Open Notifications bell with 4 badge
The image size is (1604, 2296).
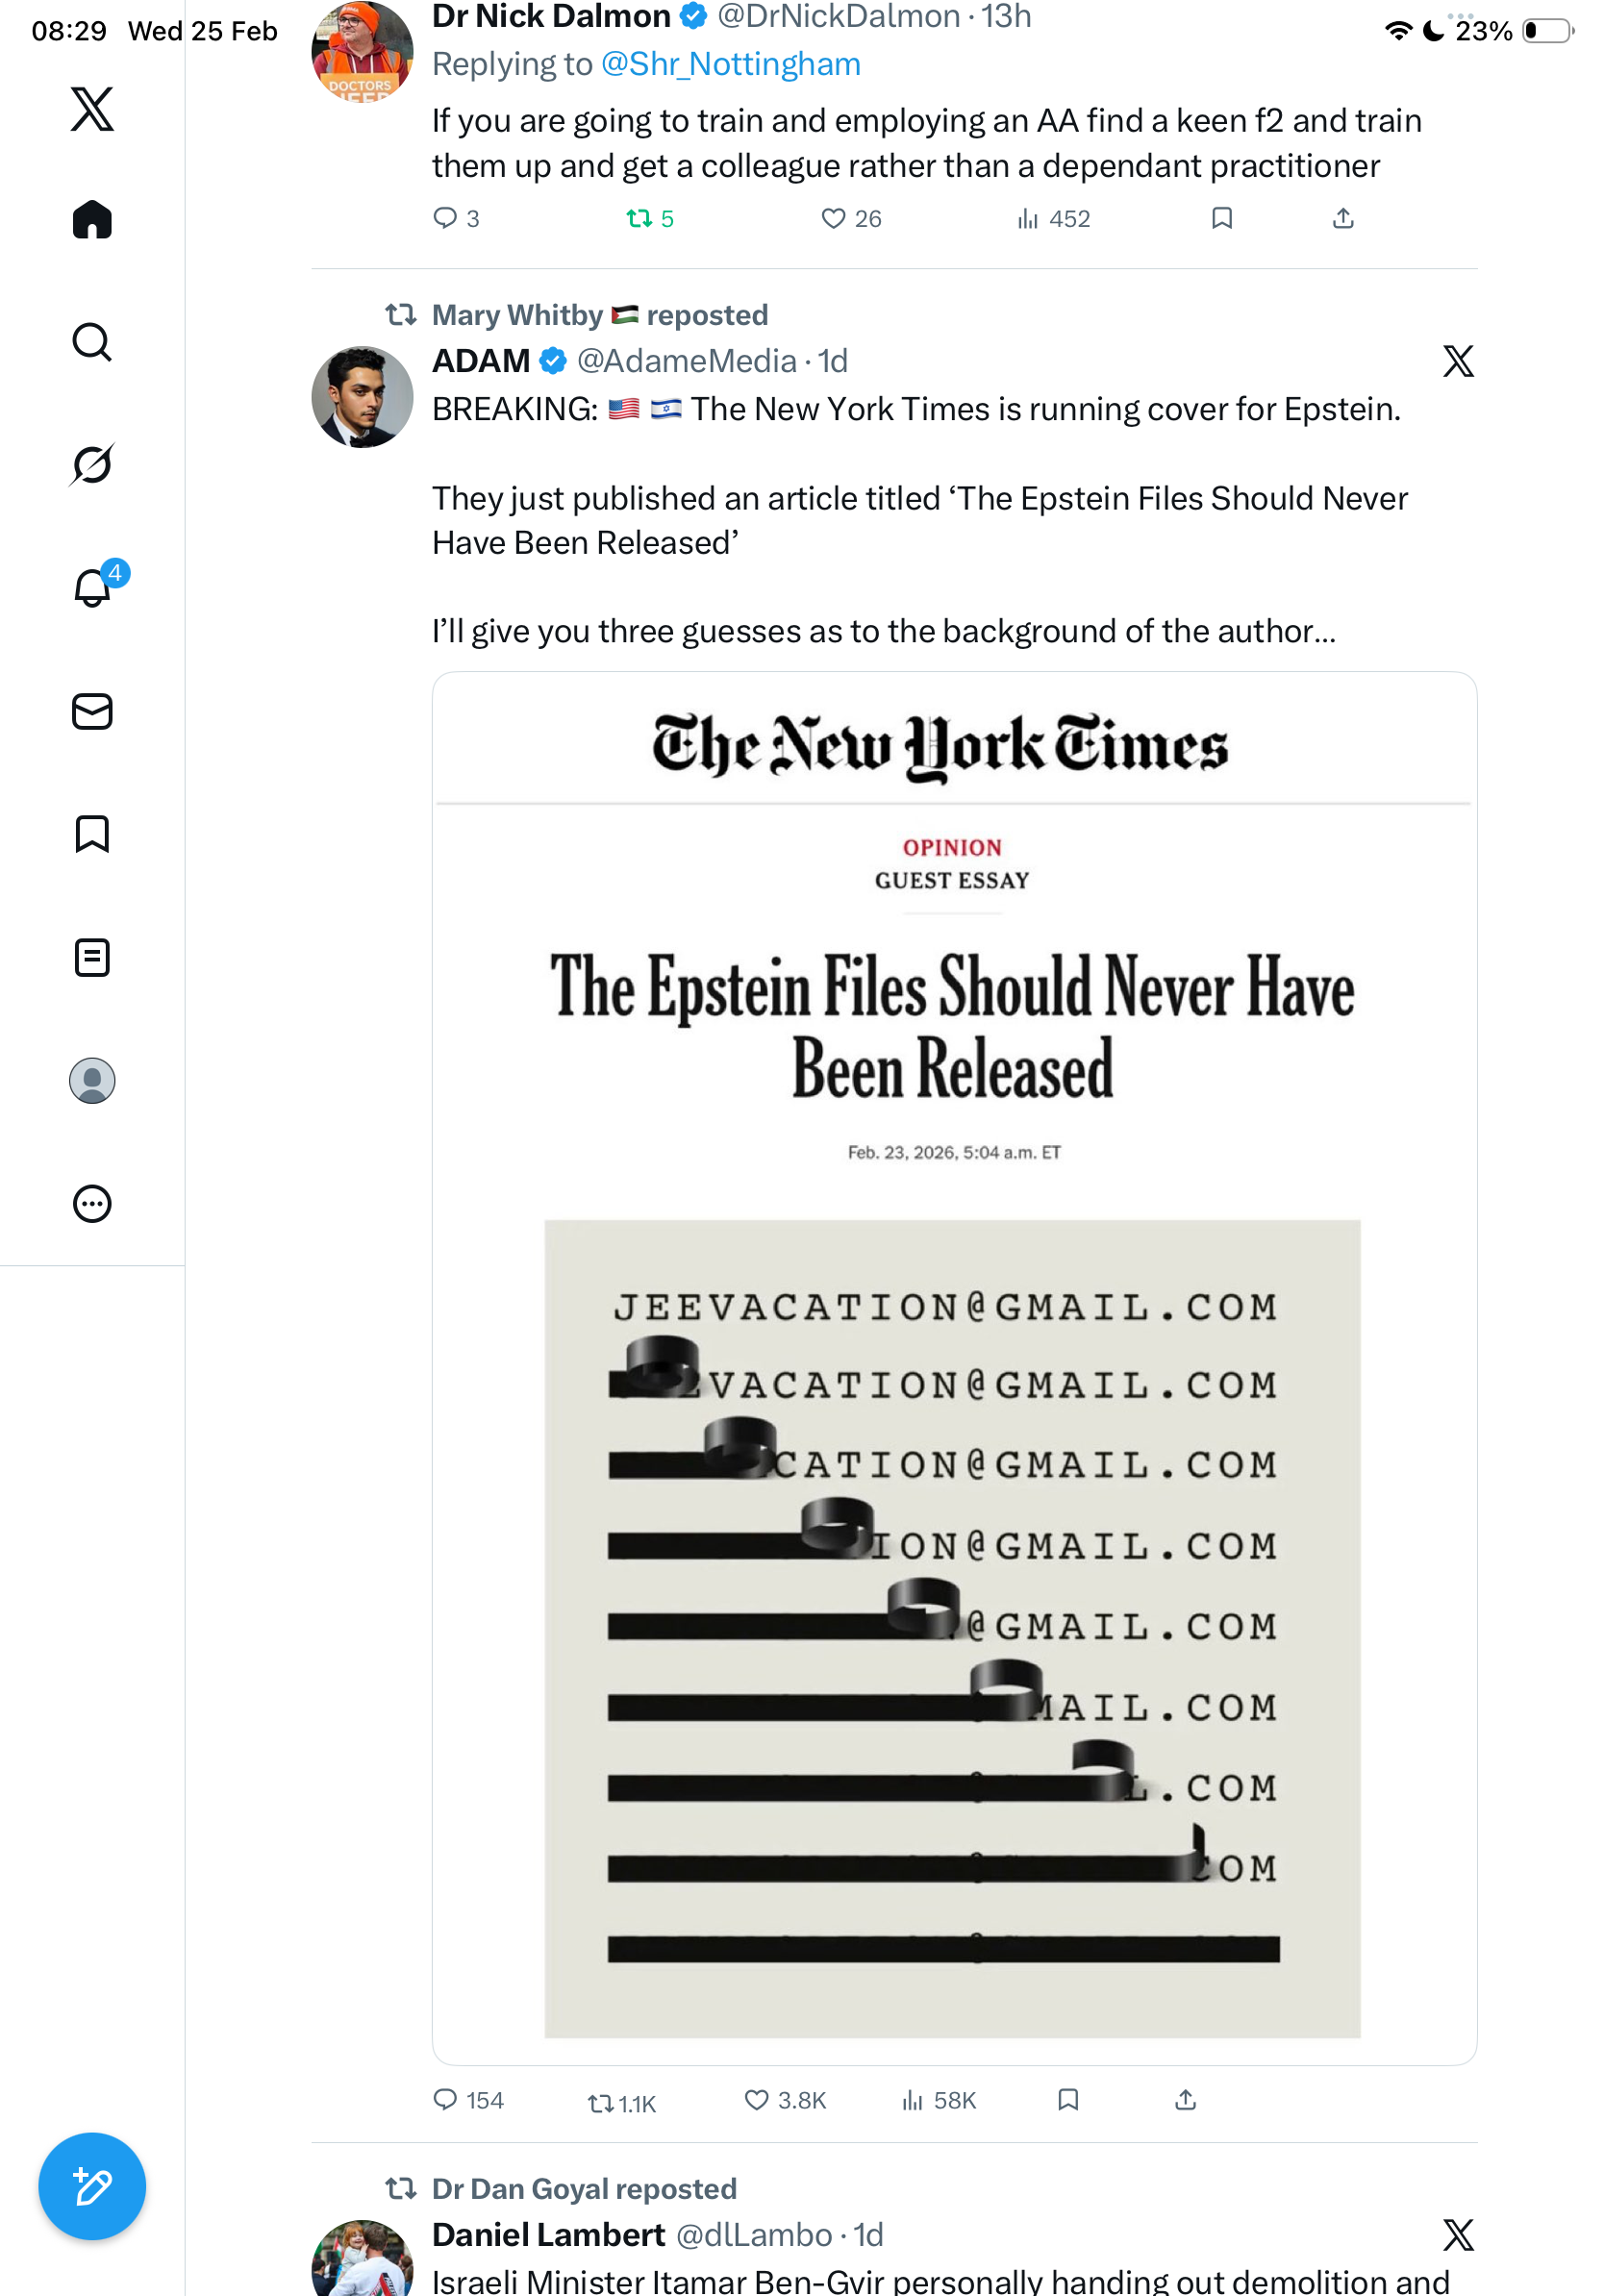tap(92, 587)
